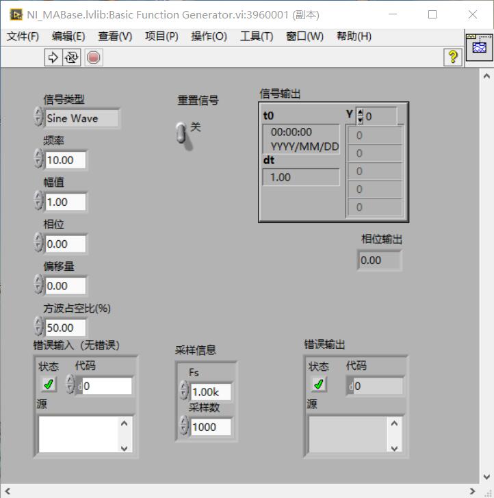Open the 项目(P) menu
The image size is (494, 498).
click(161, 36)
